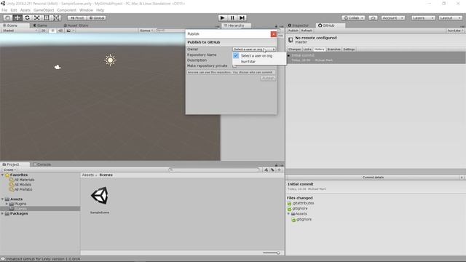Click the Publish button in the dialog

(x=268, y=79)
